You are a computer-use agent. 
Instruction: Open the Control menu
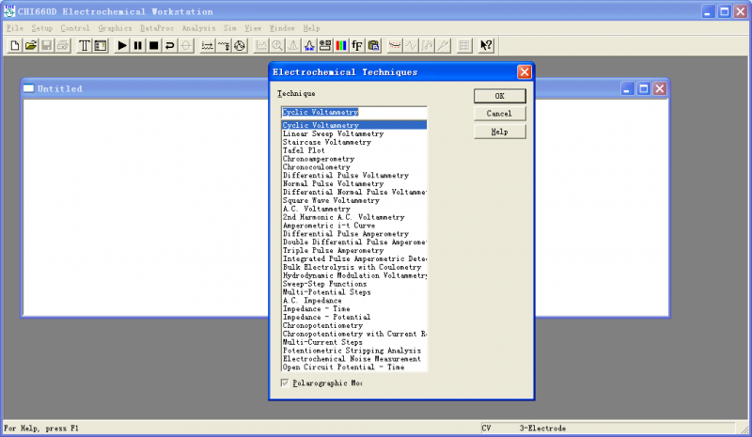pyautogui.click(x=75, y=28)
